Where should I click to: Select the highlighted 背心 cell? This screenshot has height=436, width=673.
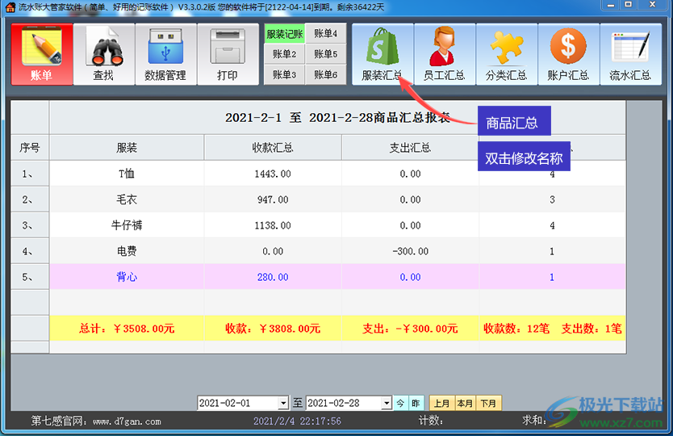(127, 277)
